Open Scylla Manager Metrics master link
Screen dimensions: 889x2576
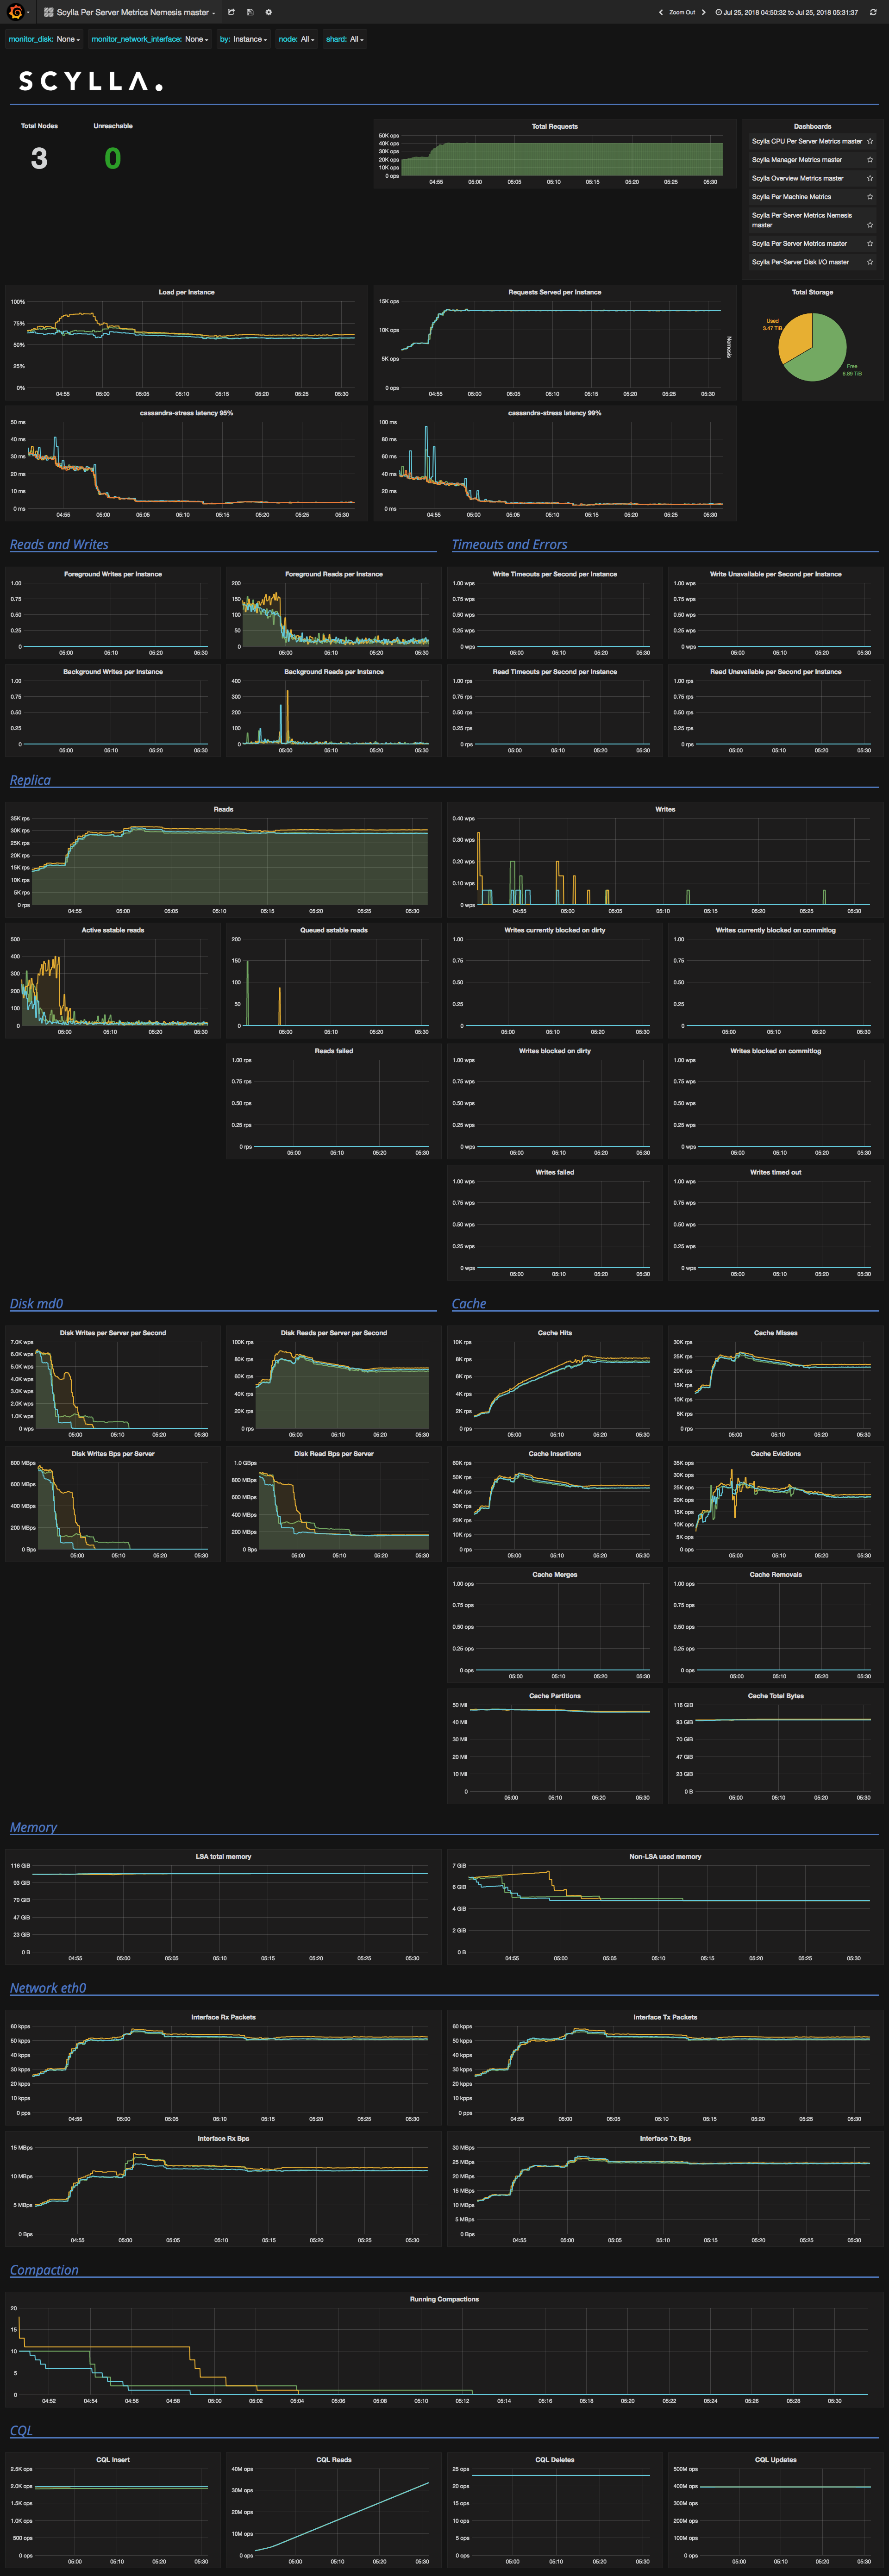[796, 160]
